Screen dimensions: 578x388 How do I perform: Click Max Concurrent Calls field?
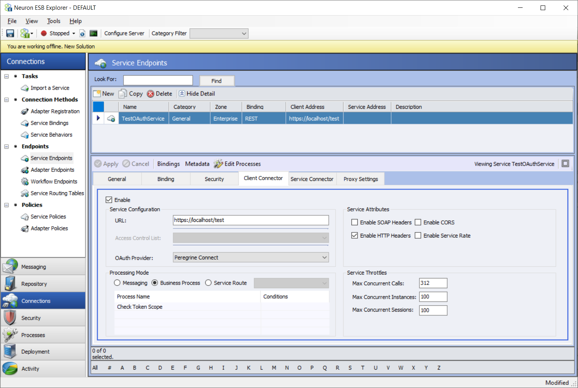coord(433,283)
